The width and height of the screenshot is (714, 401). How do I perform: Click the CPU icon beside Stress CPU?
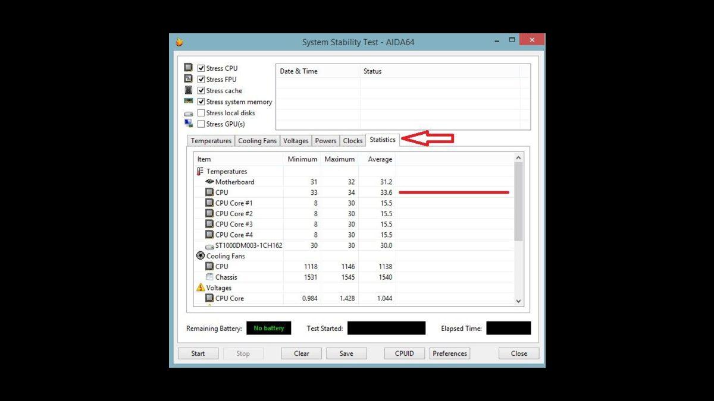(189, 67)
